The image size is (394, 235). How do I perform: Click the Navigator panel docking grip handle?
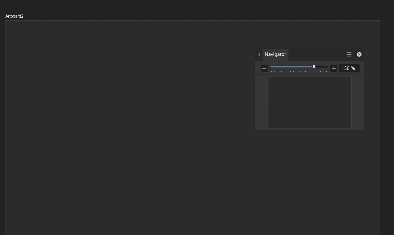[x=258, y=54]
